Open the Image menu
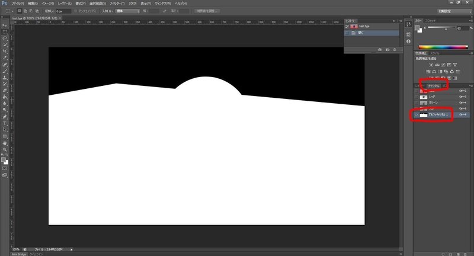This screenshot has height=256, width=474. coord(47,4)
